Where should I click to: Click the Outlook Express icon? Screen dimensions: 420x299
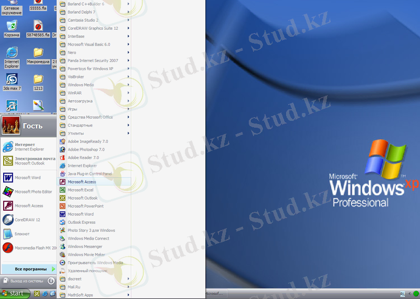click(62, 222)
